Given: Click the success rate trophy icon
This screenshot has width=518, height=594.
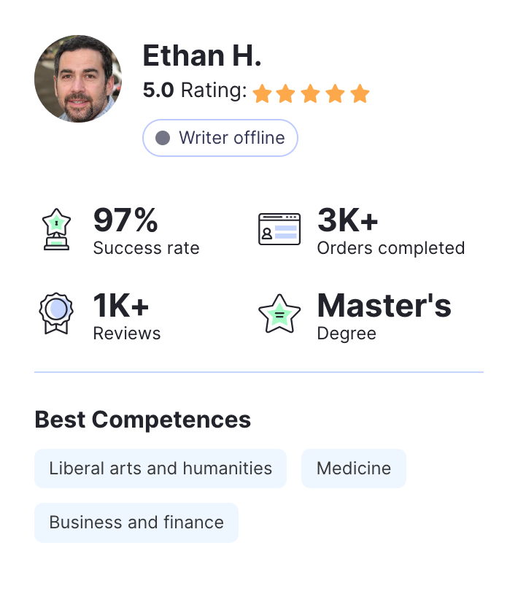Looking at the screenshot, I should pyautogui.click(x=56, y=229).
